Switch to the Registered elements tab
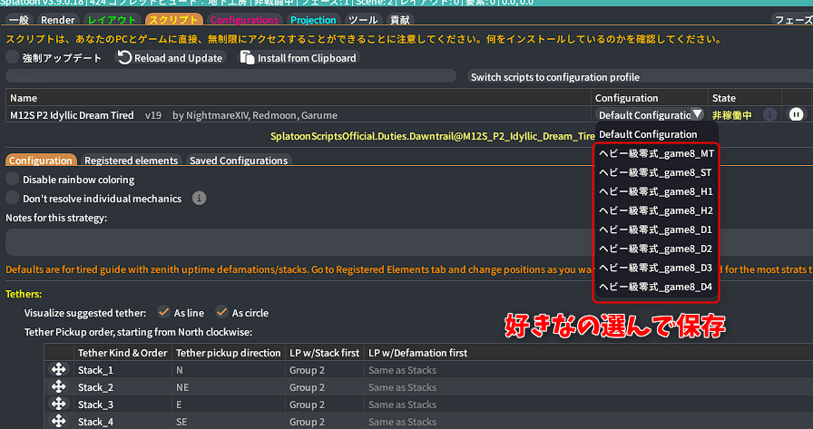Screen dimensions: 813x429 [131, 161]
